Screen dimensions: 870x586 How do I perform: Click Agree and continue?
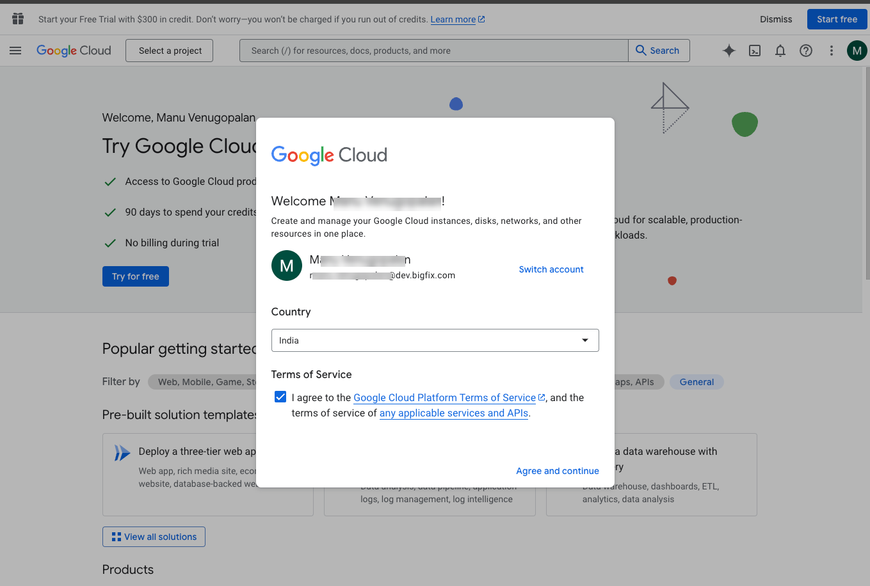557,471
